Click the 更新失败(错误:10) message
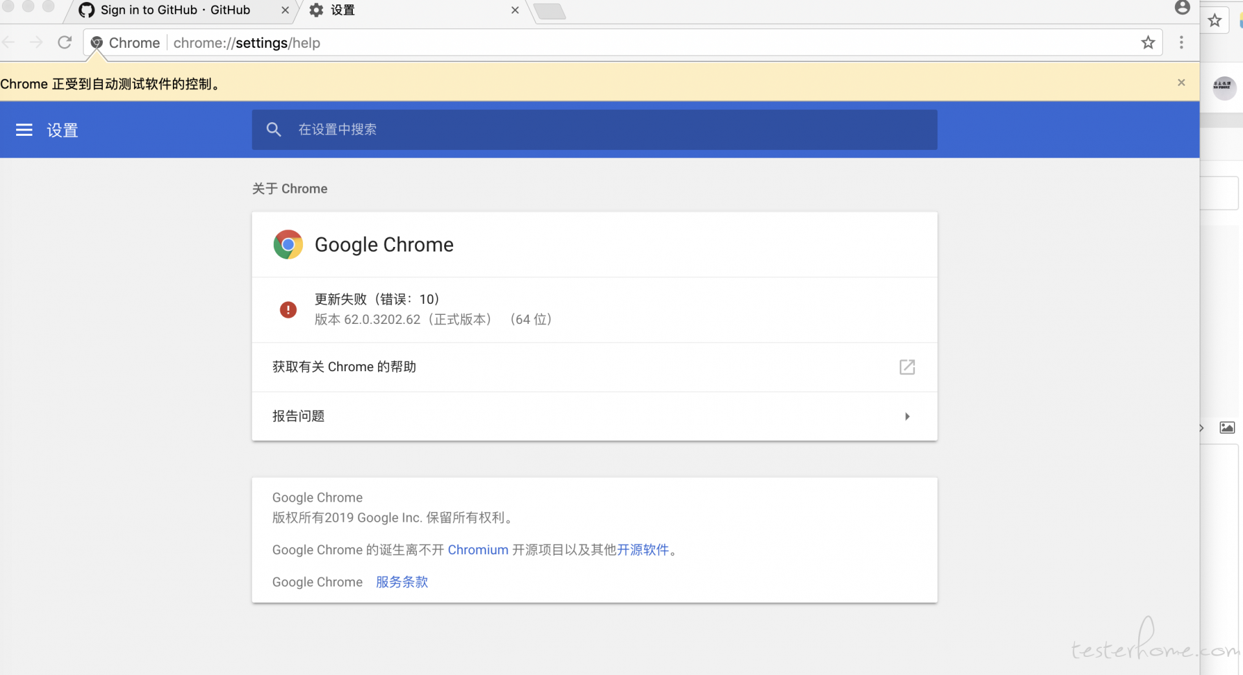The height and width of the screenshot is (675, 1243). coord(377,299)
